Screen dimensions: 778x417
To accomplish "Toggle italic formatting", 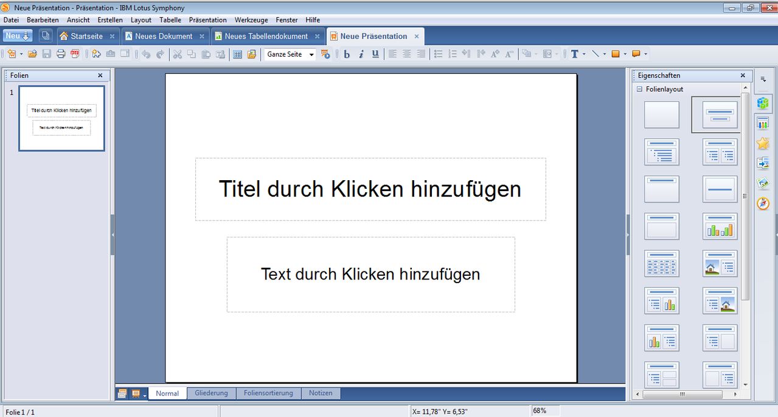I will coord(361,54).
